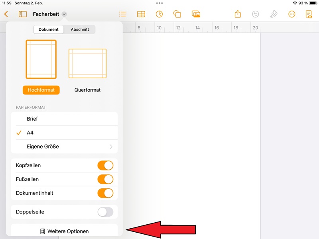319x239 pixels.
Task: Tap the undo icon
Action: (x=256, y=14)
